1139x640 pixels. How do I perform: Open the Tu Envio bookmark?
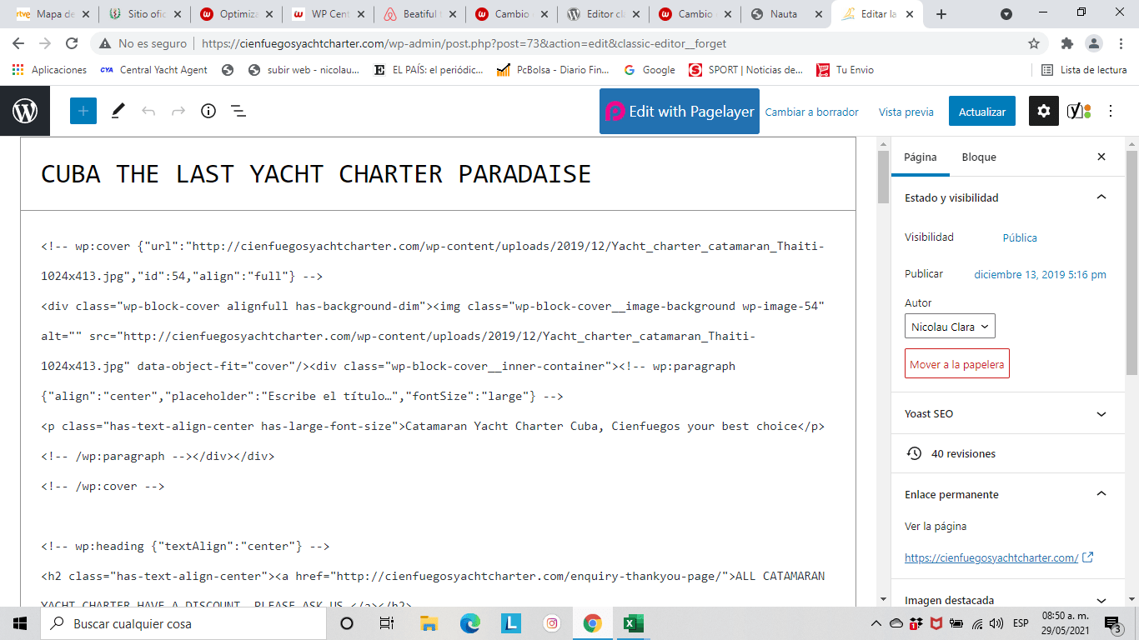click(x=845, y=70)
